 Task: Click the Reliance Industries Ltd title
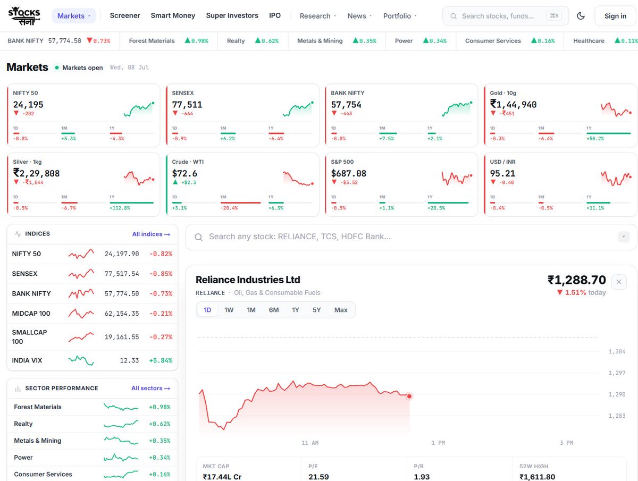[x=248, y=280]
